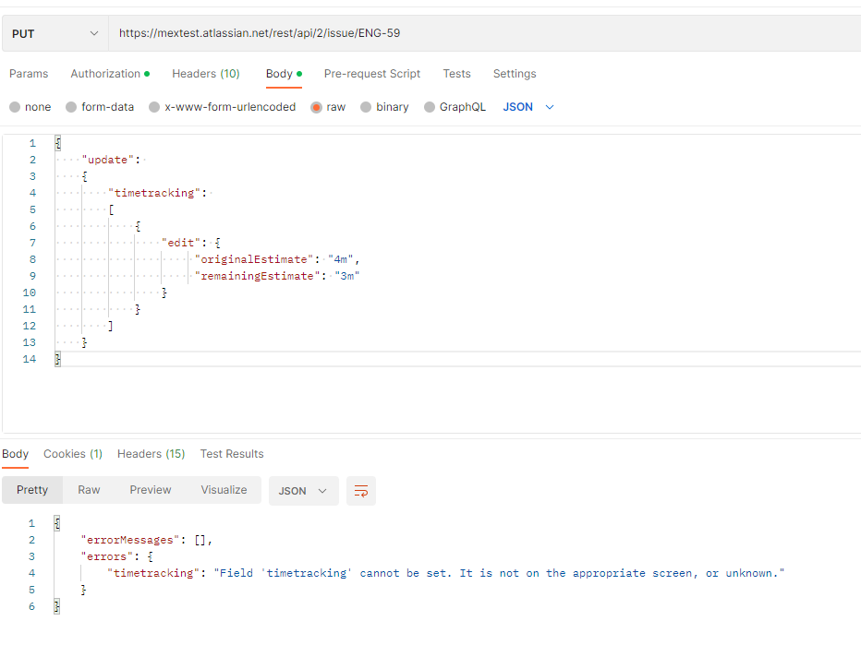This screenshot has height=645, width=861.
Task: View the Cookies (1) response tab
Action: point(73,454)
